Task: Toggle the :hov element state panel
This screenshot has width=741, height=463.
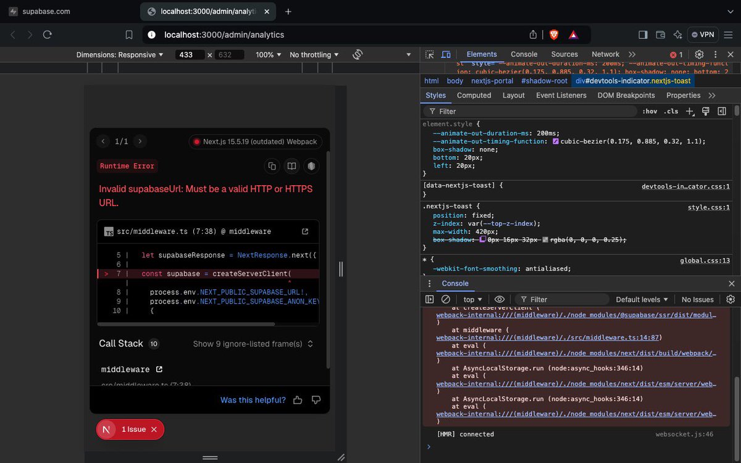Action: click(650, 111)
